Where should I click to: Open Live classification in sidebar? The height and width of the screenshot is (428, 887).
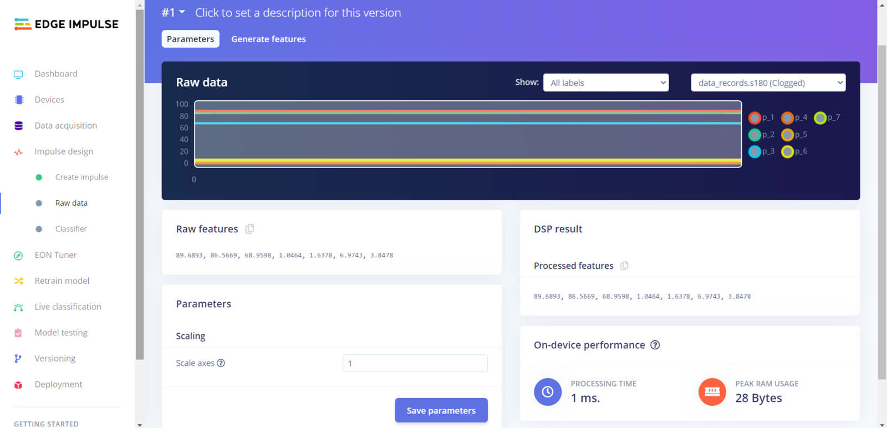coord(68,307)
